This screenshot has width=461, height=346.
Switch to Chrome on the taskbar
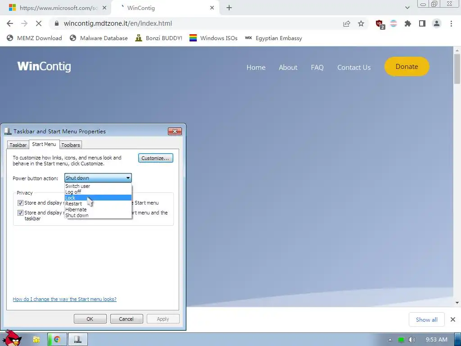click(x=57, y=340)
